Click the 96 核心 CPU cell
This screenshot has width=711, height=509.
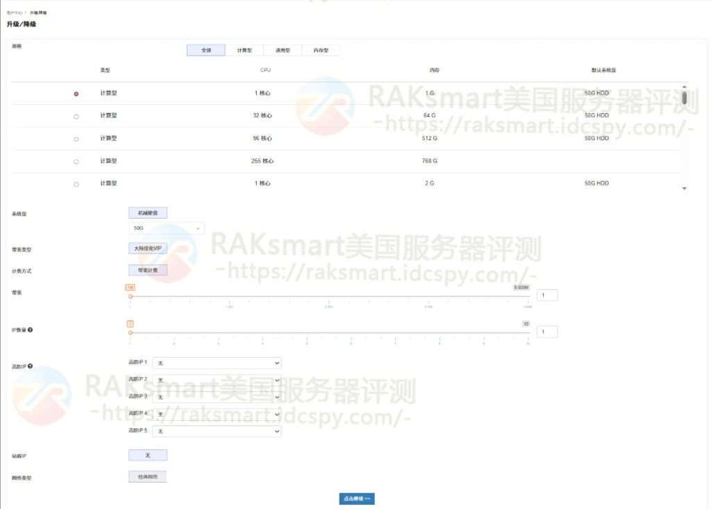pyautogui.click(x=262, y=138)
